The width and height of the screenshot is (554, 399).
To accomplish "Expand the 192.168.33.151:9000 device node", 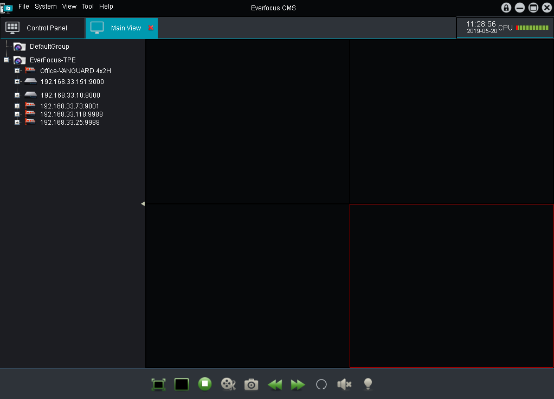I will (x=17, y=82).
